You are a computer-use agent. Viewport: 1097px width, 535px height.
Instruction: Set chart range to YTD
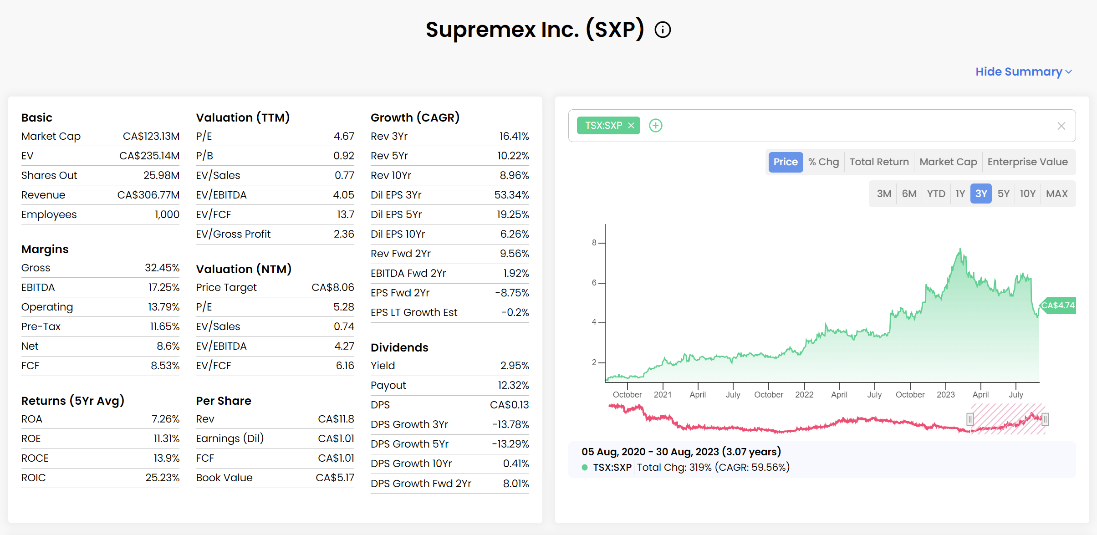pyautogui.click(x=936, y=194)
